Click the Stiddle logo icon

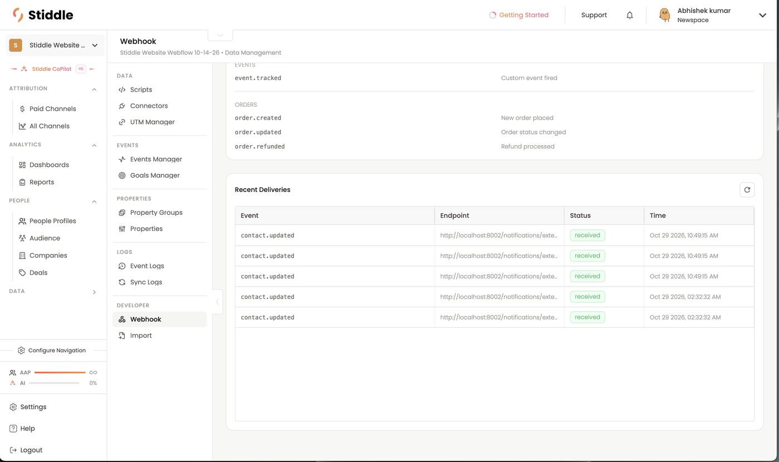[18, 14]
